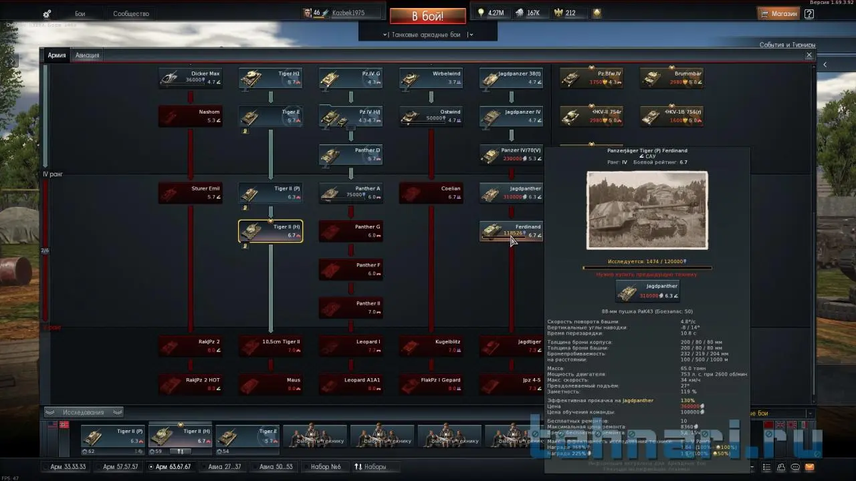Select the Panther A tank cell
This screenshot has width=856, height=481.
pos(351,193)
